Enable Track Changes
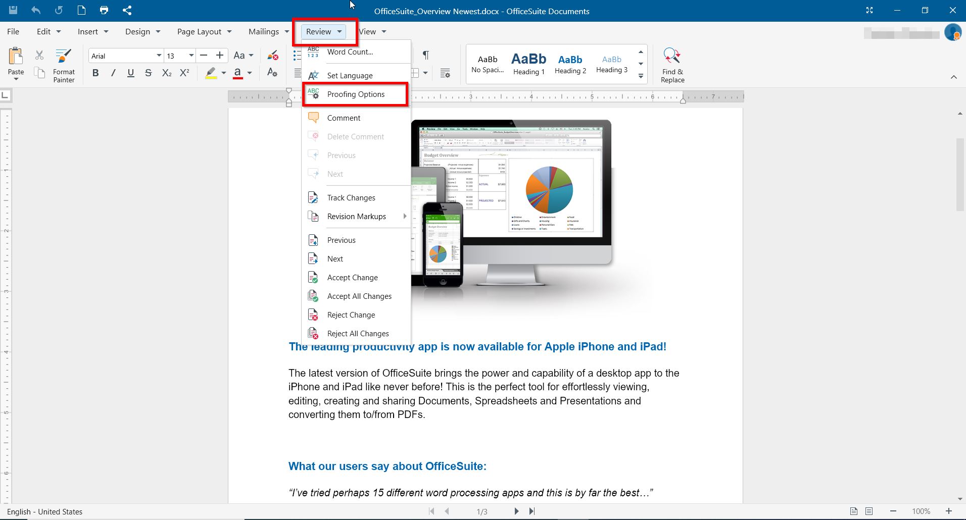966x520 pixels. point(351,197)
